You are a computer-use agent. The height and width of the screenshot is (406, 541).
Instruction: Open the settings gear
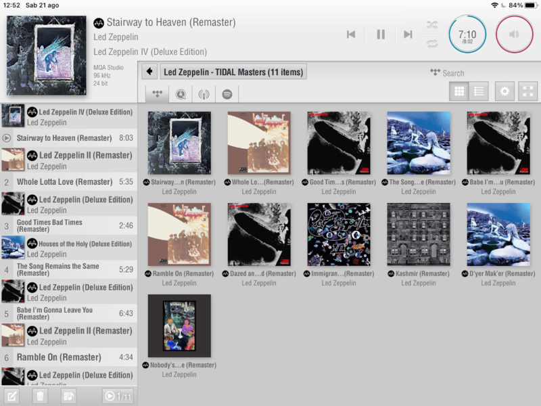(504, 91)
